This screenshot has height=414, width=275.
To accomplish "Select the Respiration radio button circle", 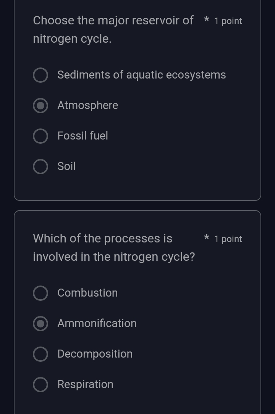I will pos(40,385).
